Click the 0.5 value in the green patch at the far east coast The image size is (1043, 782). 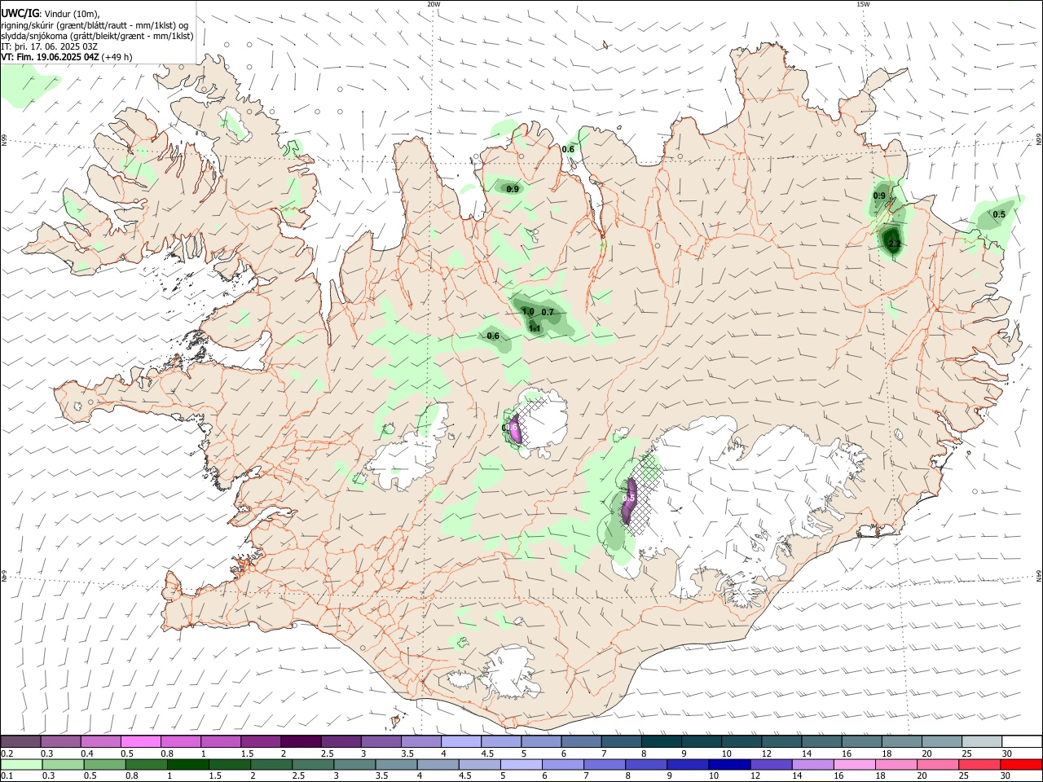pos(999,214)
